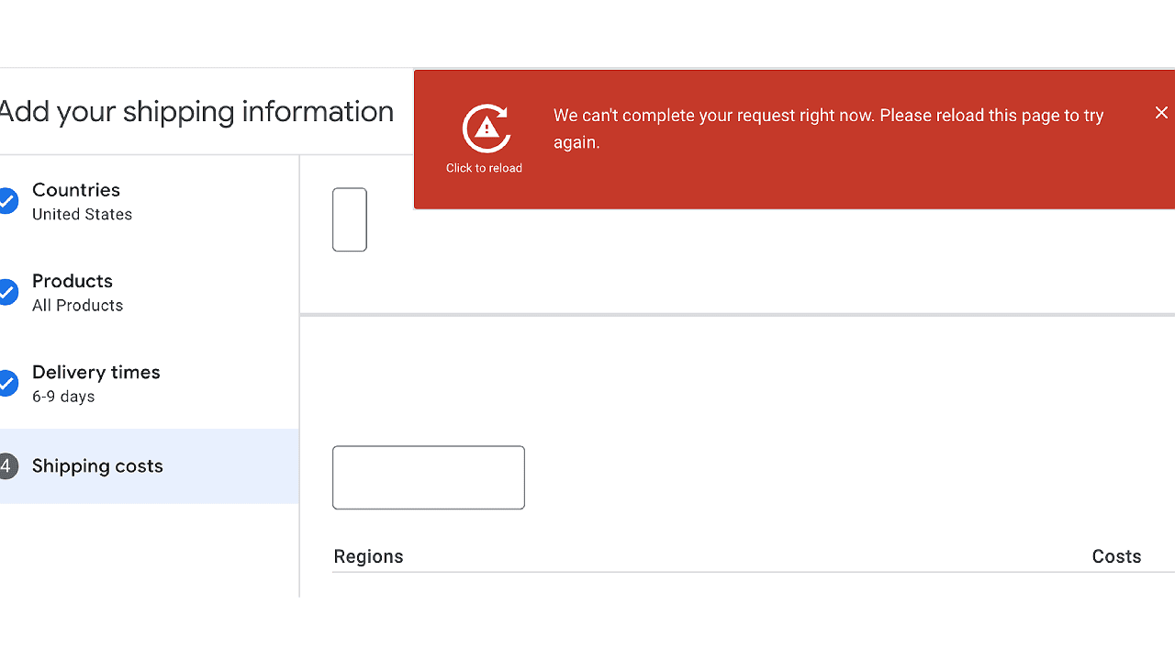Click the "6-9 days" delivery subtitle
This screenshot has width=1175, height=661.
[63, 397]
